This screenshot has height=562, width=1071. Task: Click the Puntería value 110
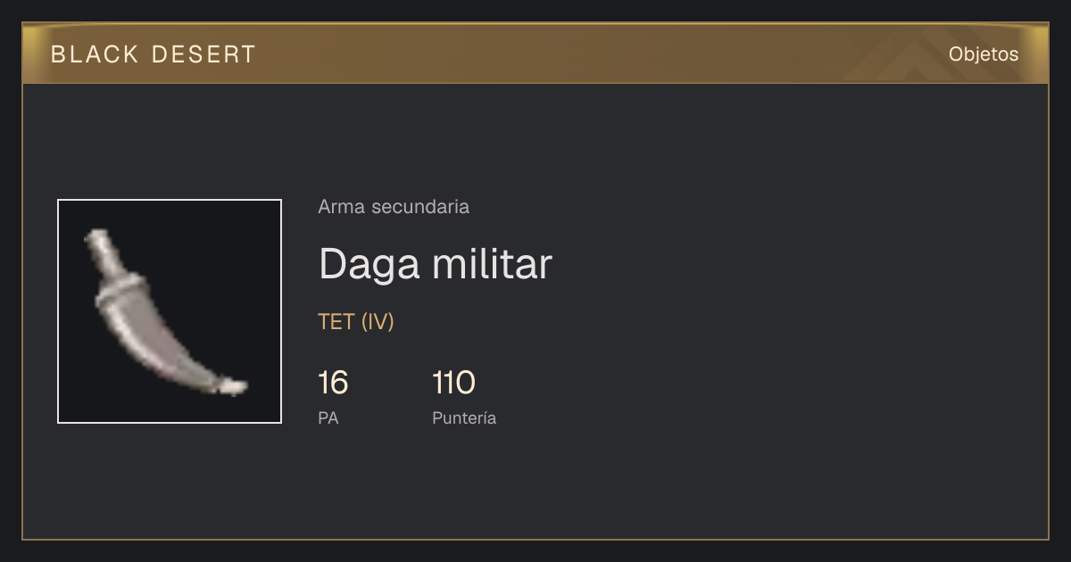click(x=453, y=384)
